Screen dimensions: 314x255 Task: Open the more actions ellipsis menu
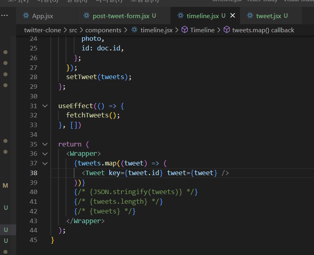tap(4, 15)
